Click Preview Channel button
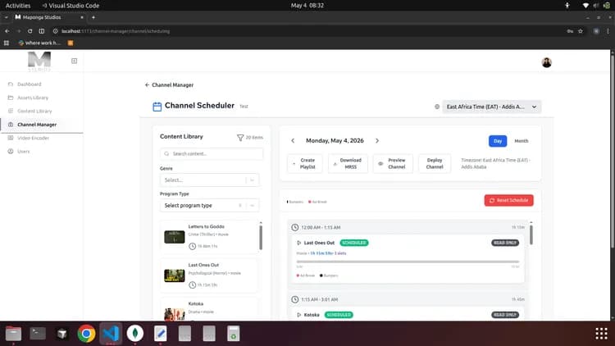615x346 pixels. point(393,164)
